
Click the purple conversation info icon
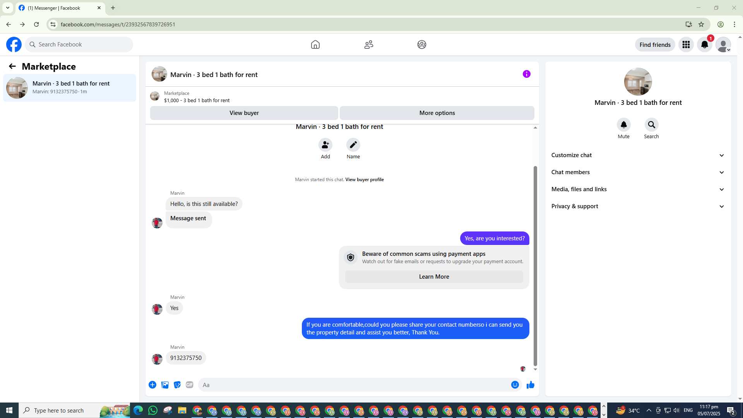point(526,74)
